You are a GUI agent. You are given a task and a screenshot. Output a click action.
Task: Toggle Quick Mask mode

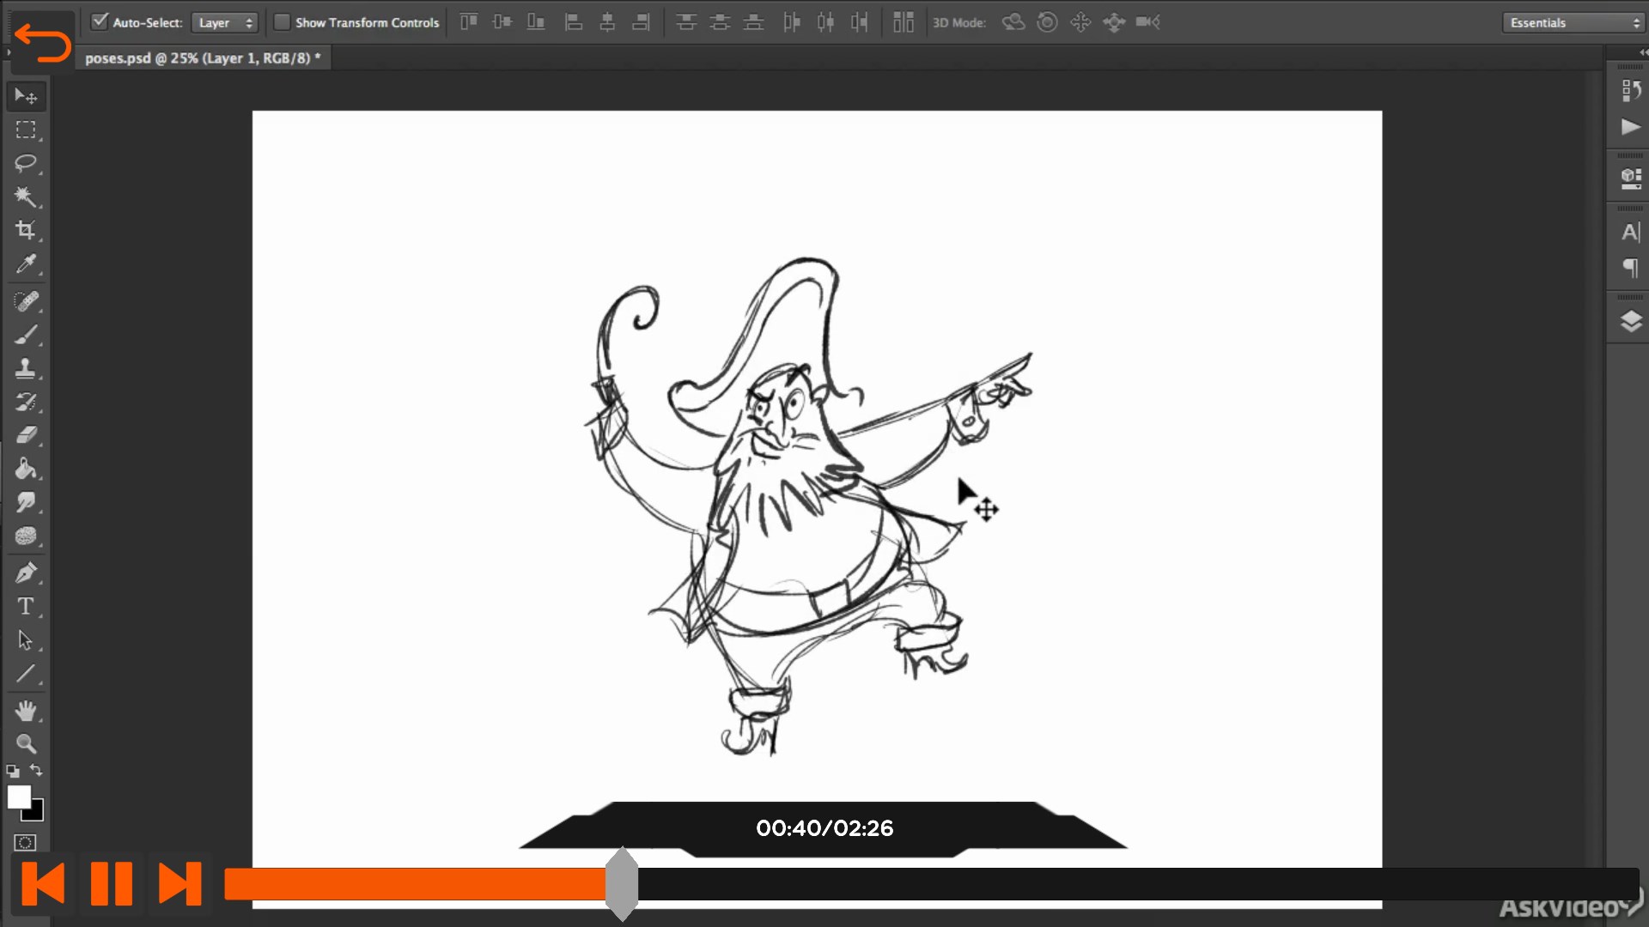(x=26, y=843)
